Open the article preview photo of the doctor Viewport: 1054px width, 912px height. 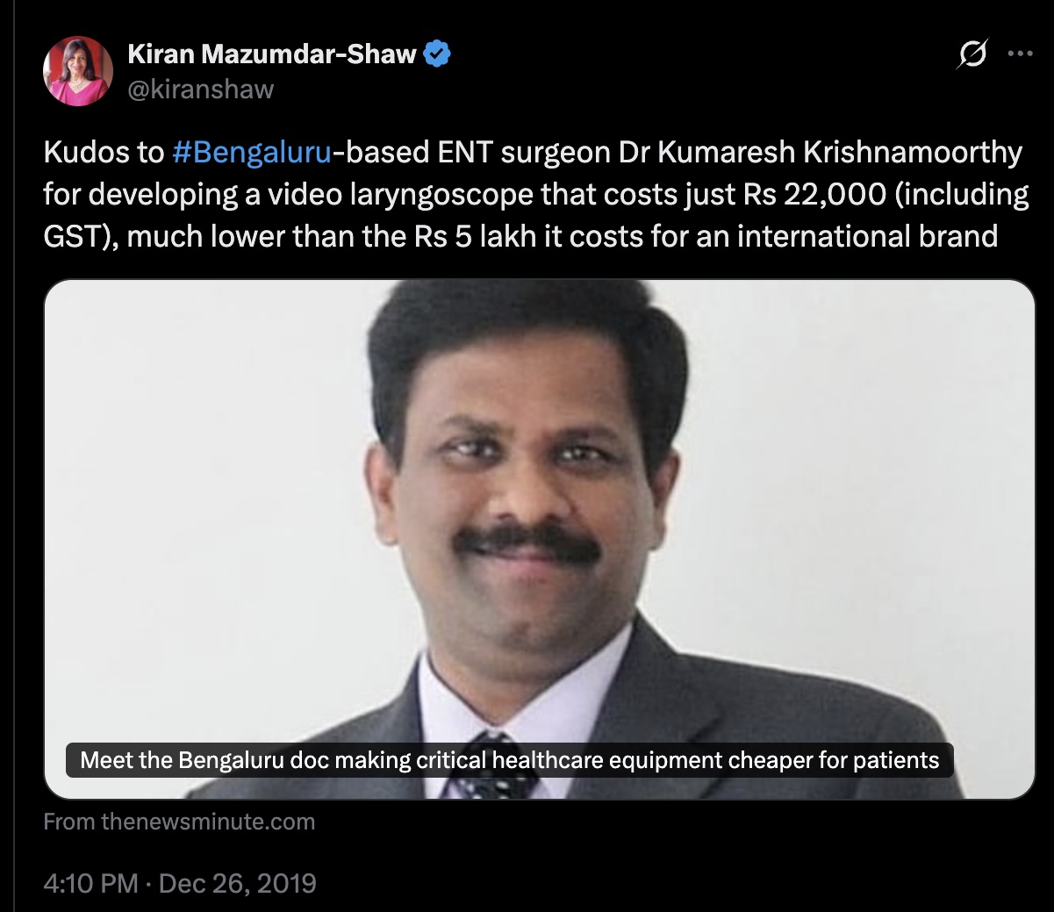click(539, 539)
